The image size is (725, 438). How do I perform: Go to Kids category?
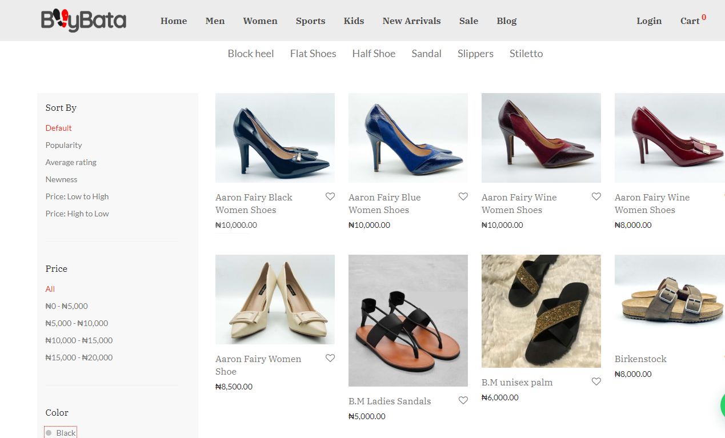(354, 21)
